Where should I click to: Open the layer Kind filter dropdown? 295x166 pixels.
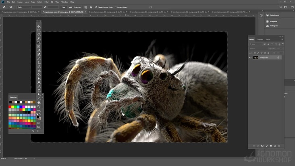(x=255, y=44)
